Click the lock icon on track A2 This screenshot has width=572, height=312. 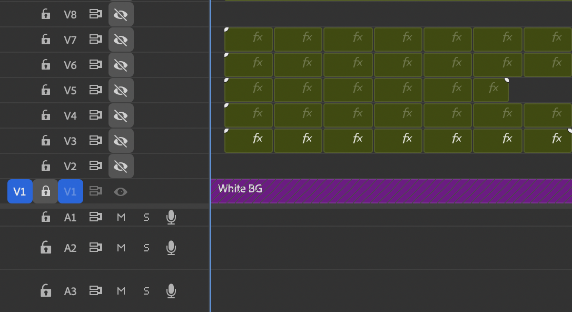pos(45,248)
